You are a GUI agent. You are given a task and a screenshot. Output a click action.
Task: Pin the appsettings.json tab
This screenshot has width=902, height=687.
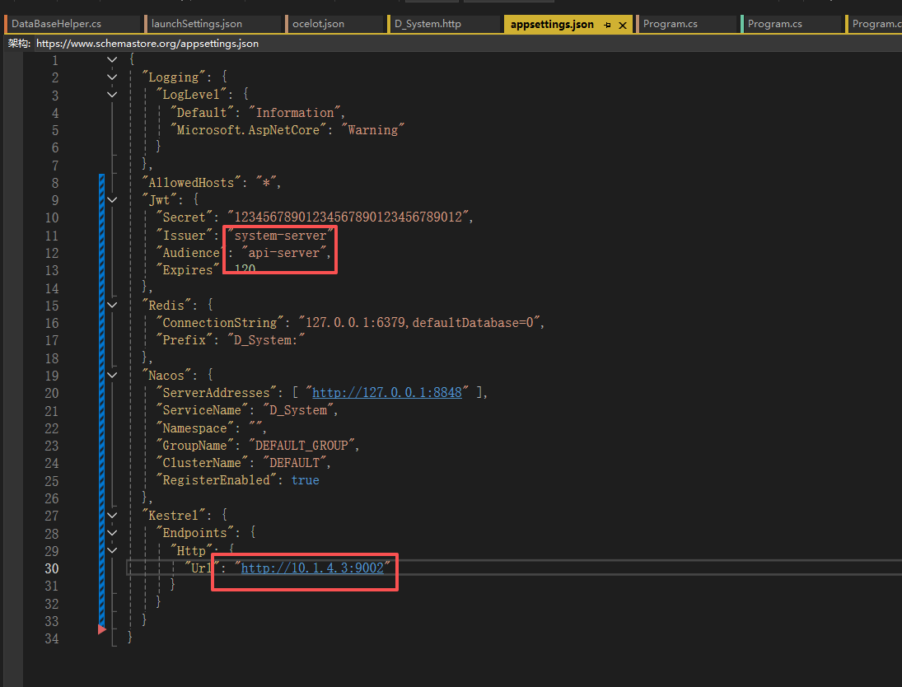coord(607,25)
